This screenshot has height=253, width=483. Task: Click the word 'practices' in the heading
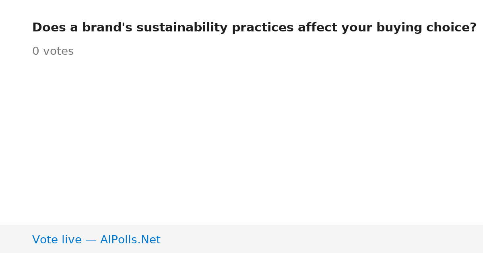[263, 28]
